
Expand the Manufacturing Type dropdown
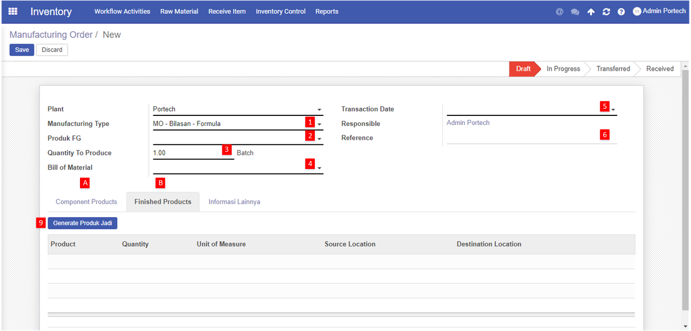319,125
